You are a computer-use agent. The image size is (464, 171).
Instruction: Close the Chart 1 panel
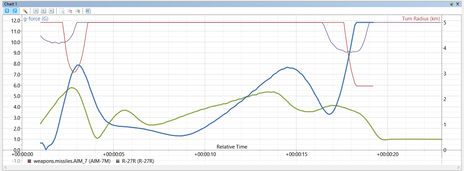pos(458,4)
